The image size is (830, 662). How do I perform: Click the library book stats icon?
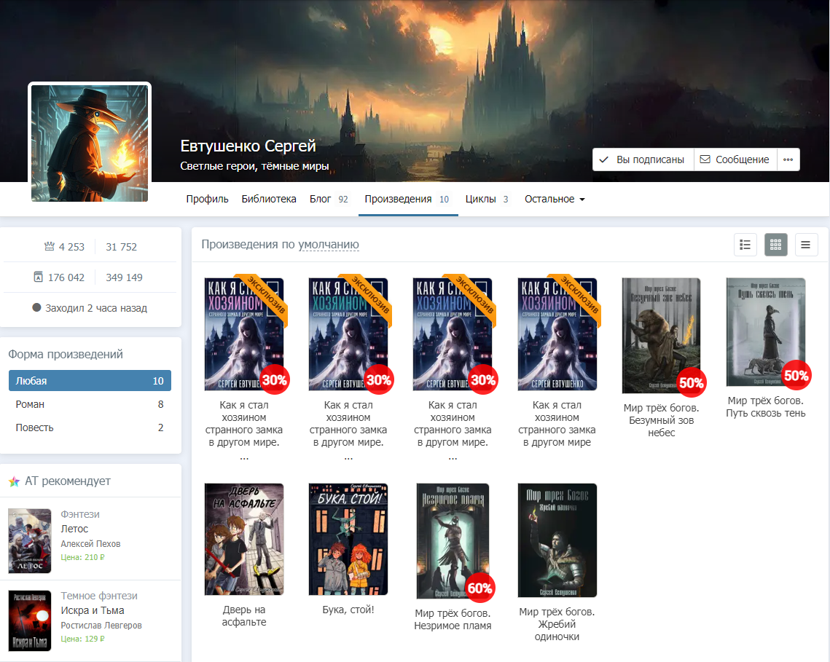[38, 277]
